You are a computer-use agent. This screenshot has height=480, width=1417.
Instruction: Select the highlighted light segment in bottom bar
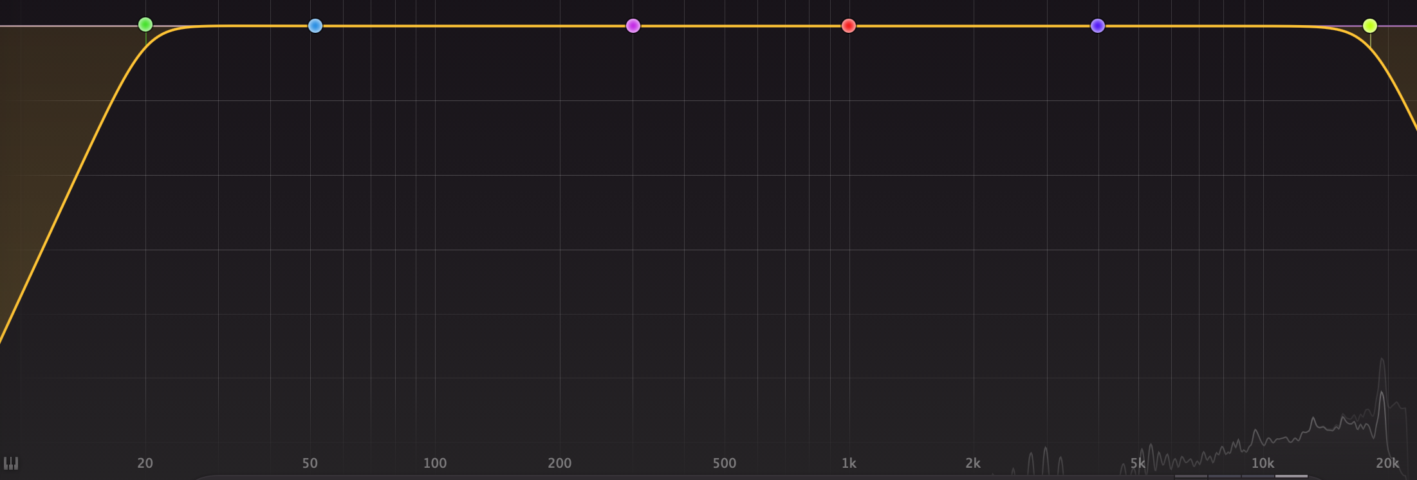[1291, 476]
